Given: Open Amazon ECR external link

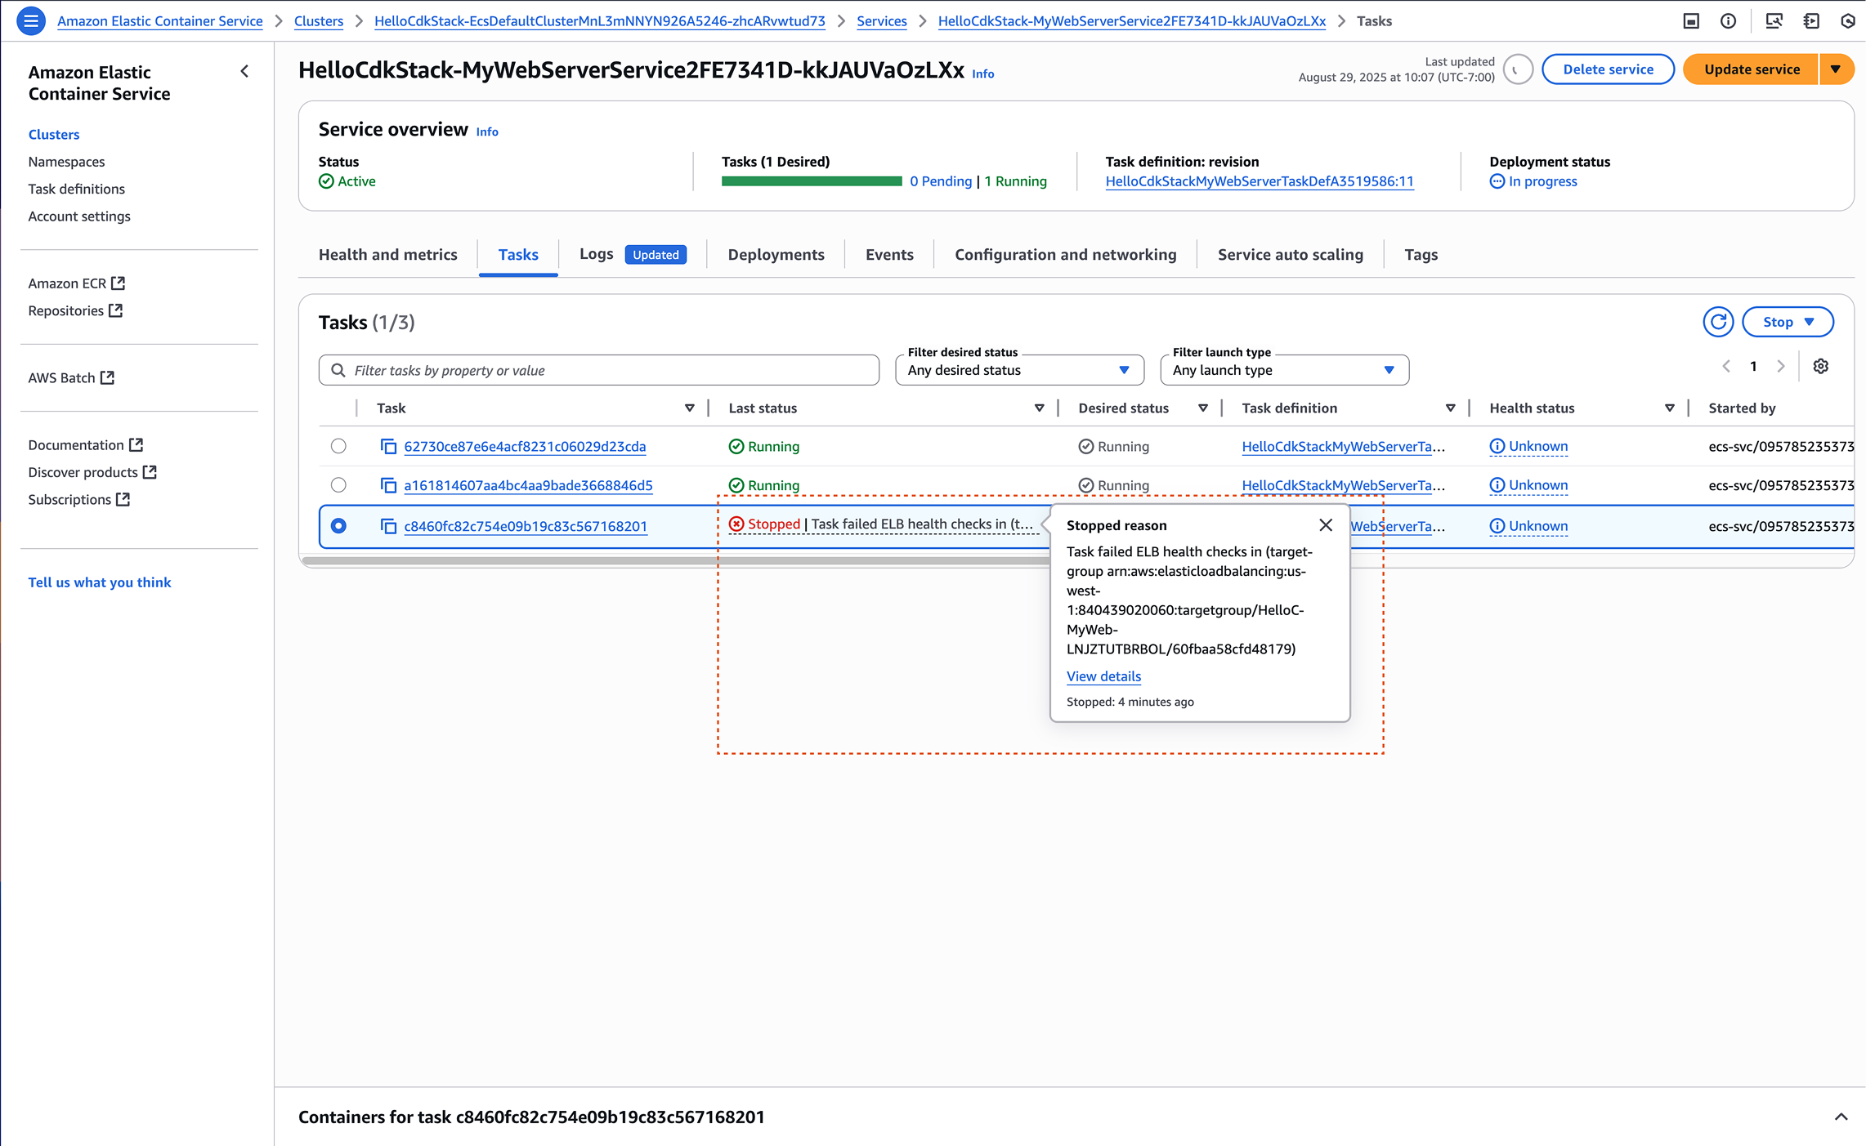Looking at the screenshot, I should 76,283.
